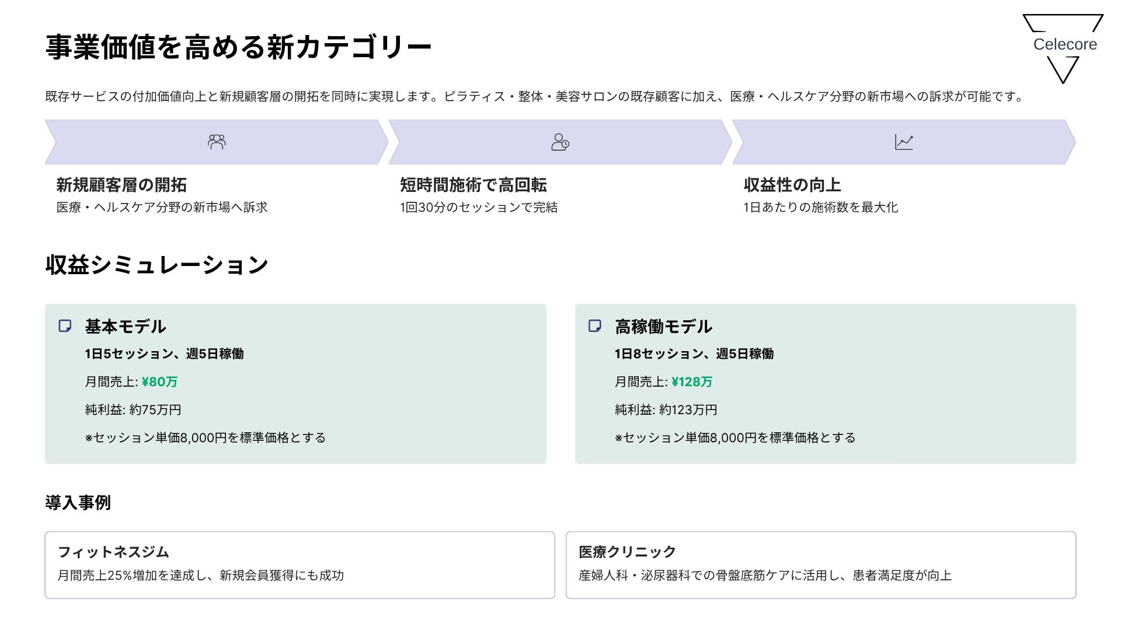This screenshot has height=630, width=1121.
Task: Click 純利益: 約123万円 text
Action: [x=666, y=409]
